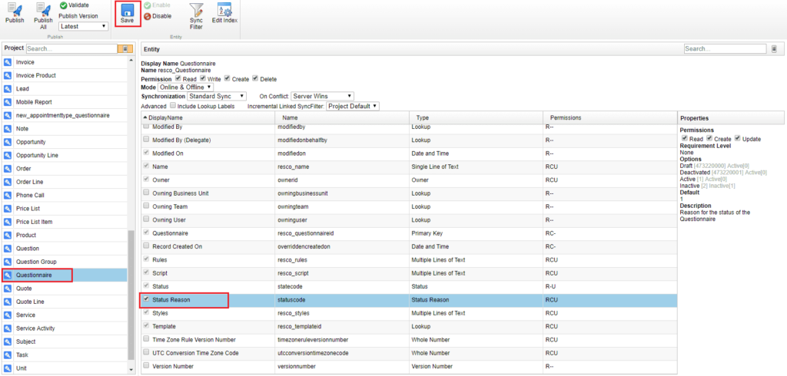
Task: Select the Quote entity in project list
Action: tap(64, 289)
